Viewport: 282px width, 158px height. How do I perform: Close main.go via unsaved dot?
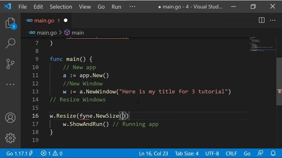tap(66, 21)
